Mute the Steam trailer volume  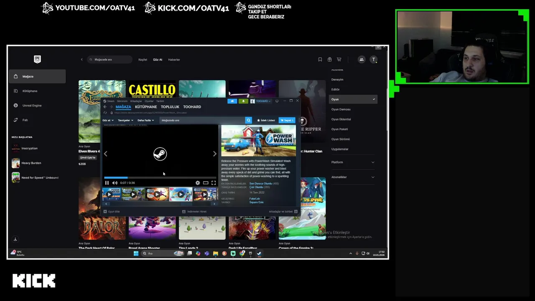115,183
